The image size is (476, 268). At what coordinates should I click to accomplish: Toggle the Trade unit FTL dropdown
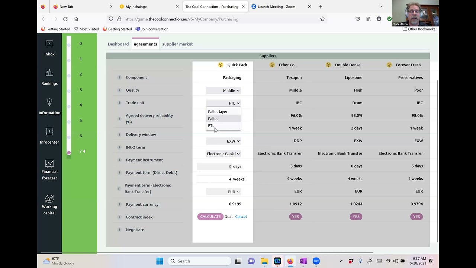click(223, 103)
